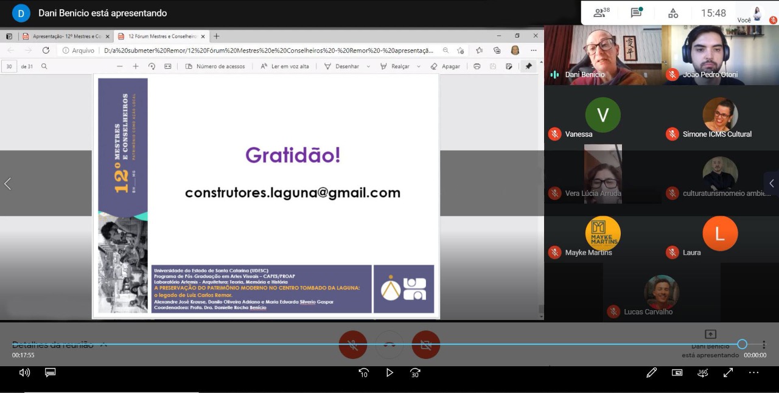Open the participants list showing 38 people
Viewport: 779px width, 393px height.
point(601,13)
